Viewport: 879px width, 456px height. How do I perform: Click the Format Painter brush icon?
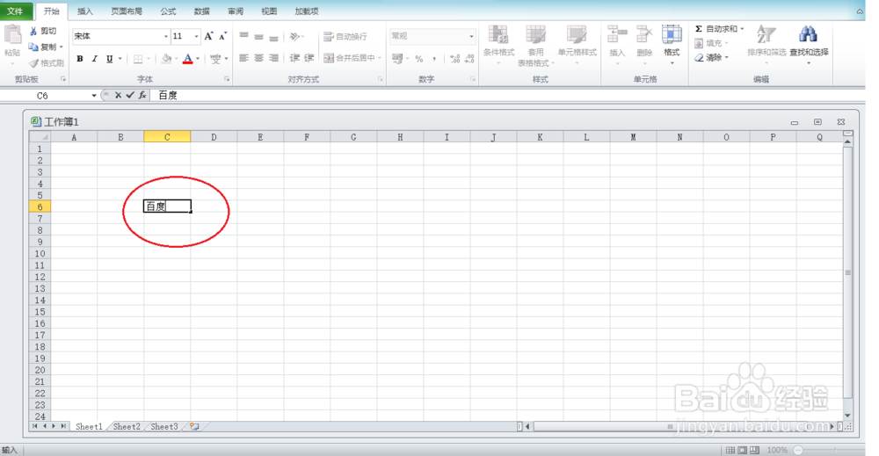[x=33, y=63]
